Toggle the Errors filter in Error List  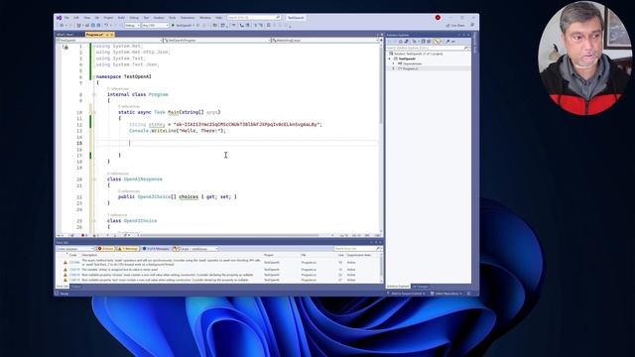[x=106, y=249]
